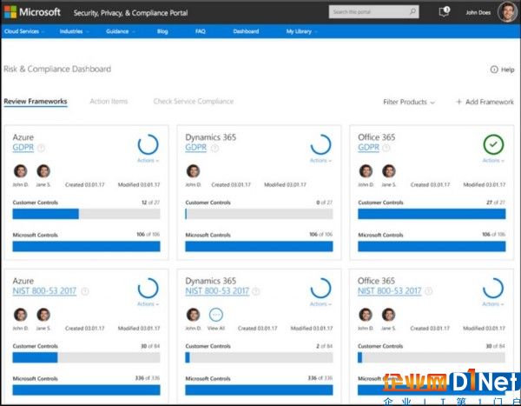The width and height of the screenshot is (521, 406).
Task: Click Add Framework button
Action: (x=485, y=102)
